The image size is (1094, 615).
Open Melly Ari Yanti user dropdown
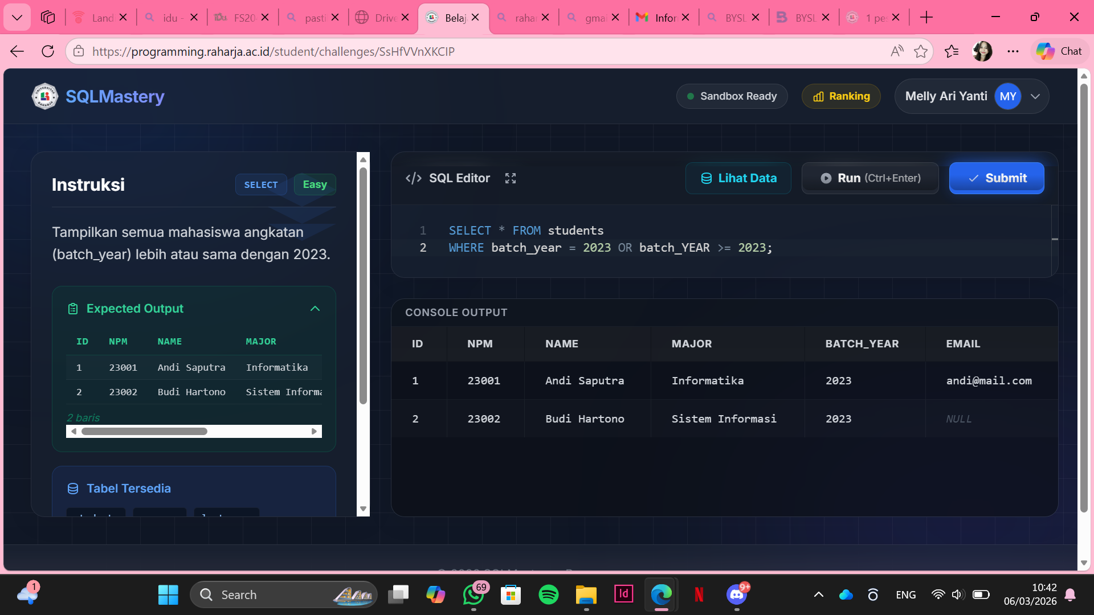tap(1035, 96)
